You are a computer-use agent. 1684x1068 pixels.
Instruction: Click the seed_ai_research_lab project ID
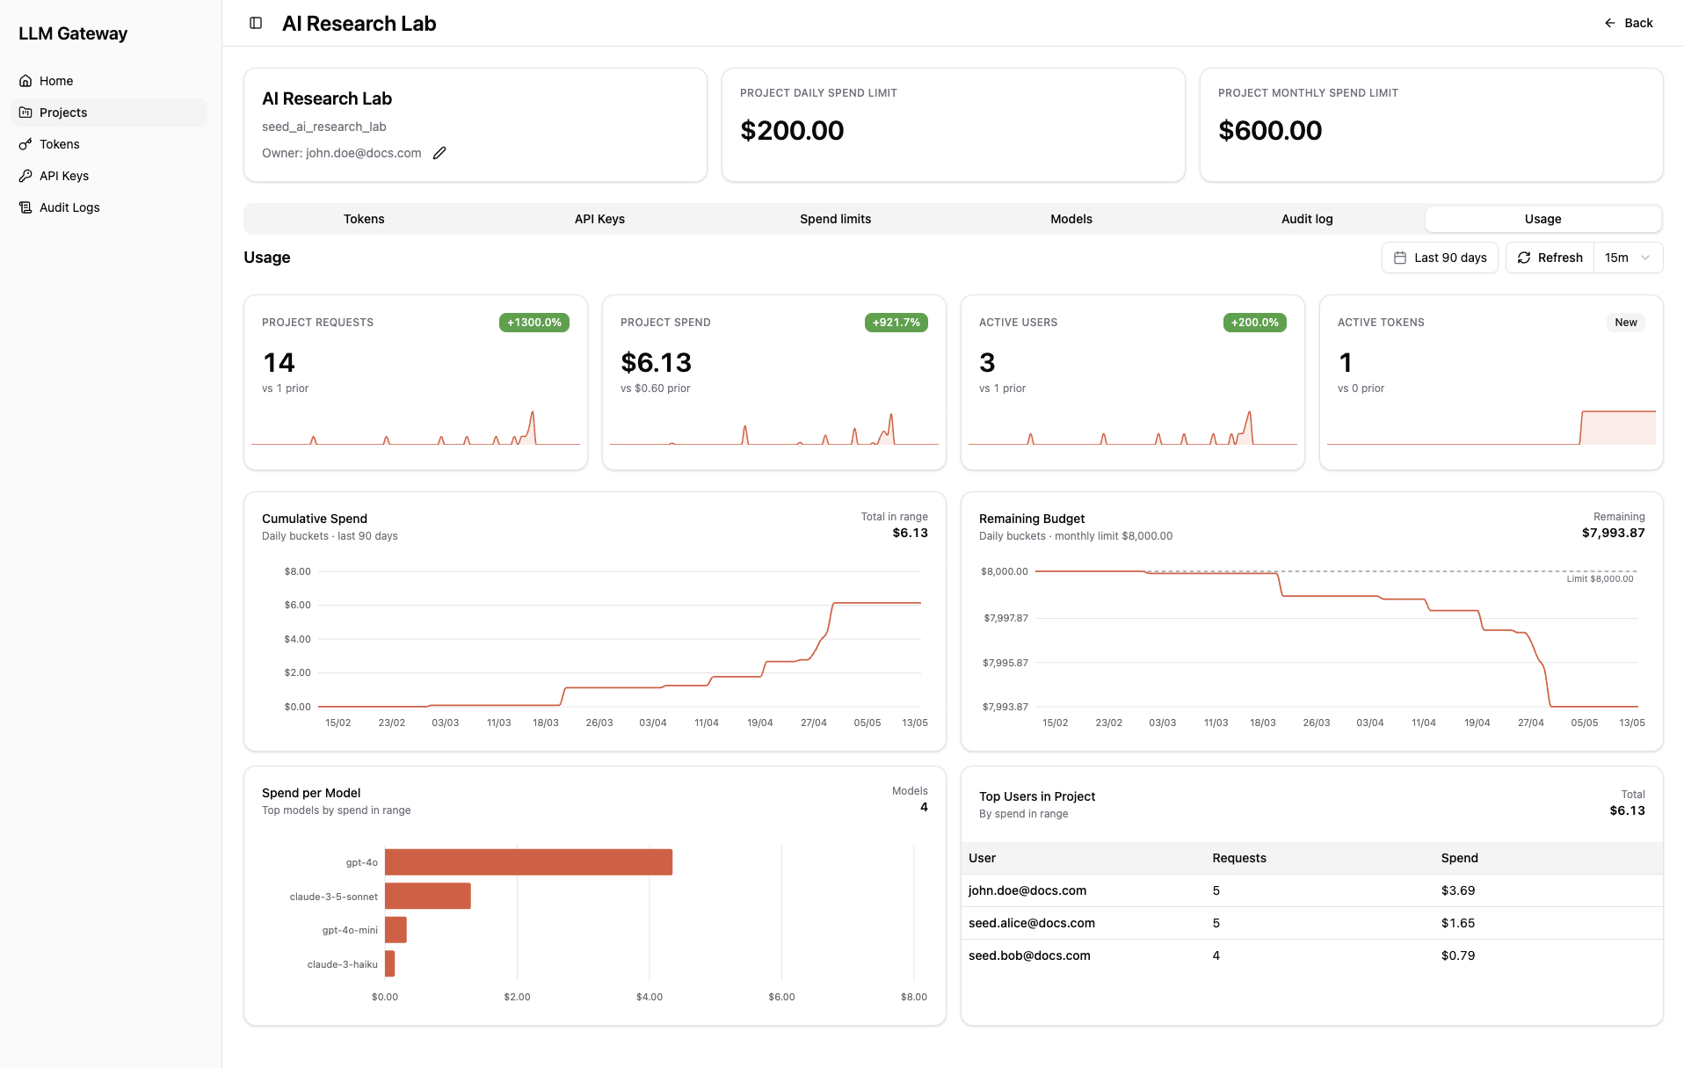324,127
